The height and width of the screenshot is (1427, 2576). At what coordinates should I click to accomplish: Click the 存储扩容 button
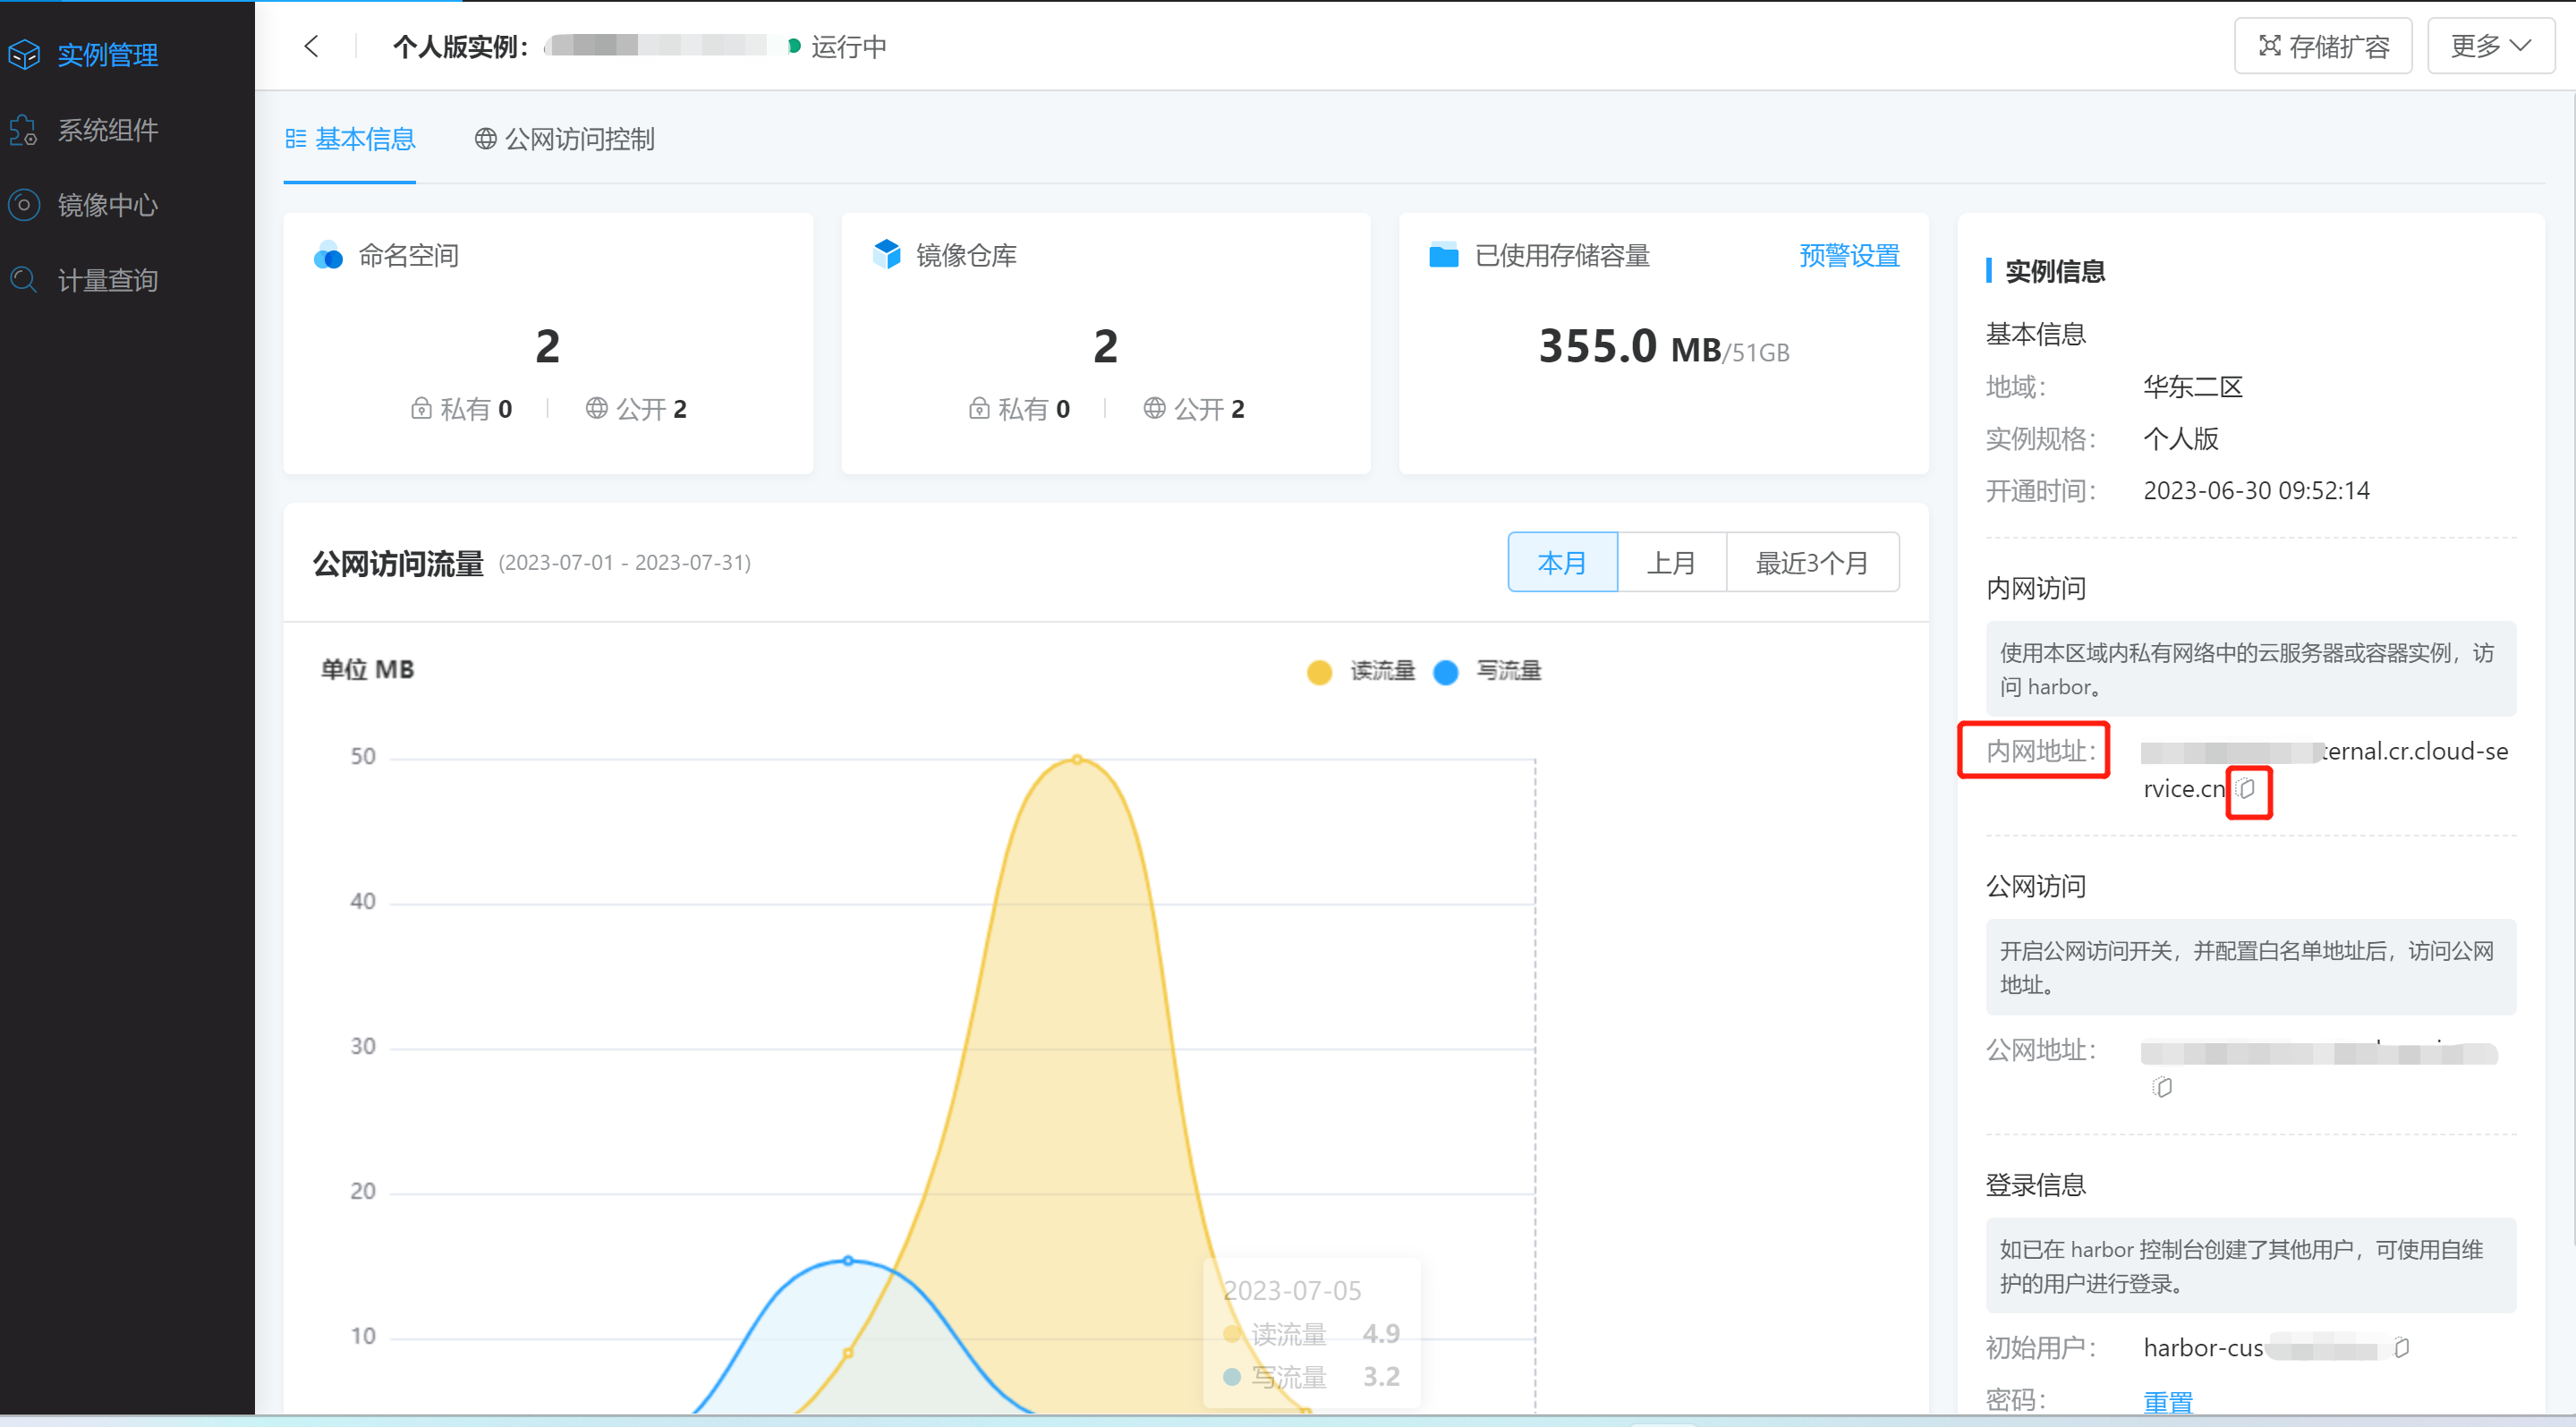tap(2323, 46)
